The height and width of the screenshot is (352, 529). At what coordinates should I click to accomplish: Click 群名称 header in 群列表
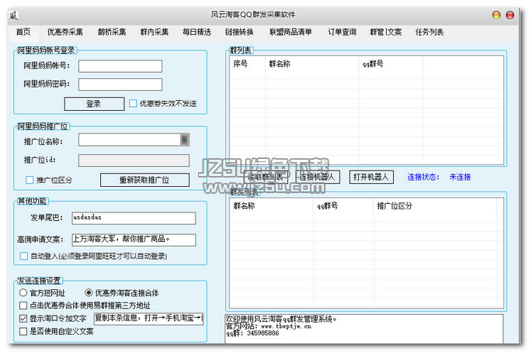(x=280, y=64)
